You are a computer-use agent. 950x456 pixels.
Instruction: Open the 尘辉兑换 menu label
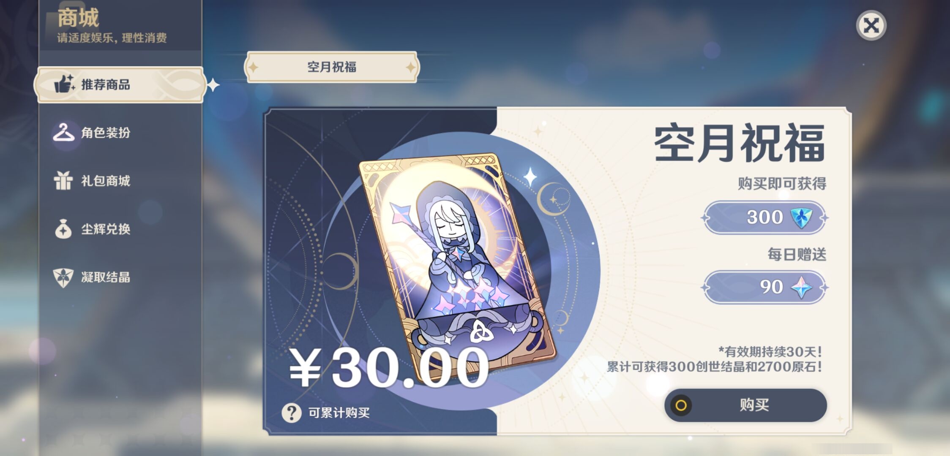click(x=106, y=229)
